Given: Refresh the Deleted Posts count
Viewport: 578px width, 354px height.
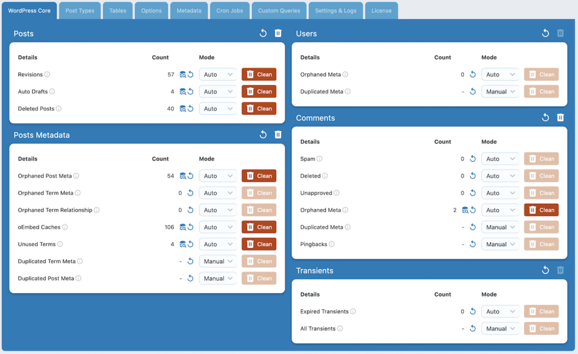Looking at the screenshot, I should (x=190, y=109).
